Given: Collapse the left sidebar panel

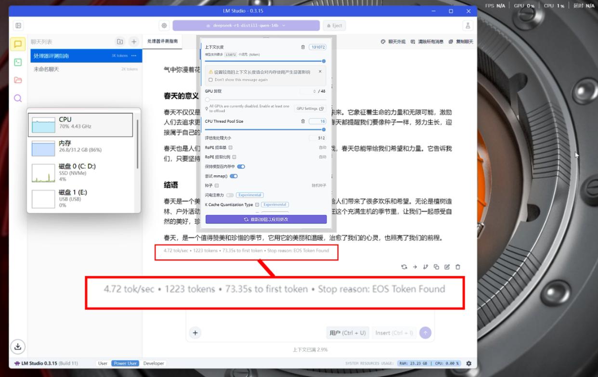Looking at the screenshot, I should pyautogui.click(x=18, y=26).
